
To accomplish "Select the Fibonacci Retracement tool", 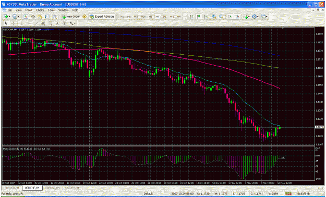I will tap(50, 23).
